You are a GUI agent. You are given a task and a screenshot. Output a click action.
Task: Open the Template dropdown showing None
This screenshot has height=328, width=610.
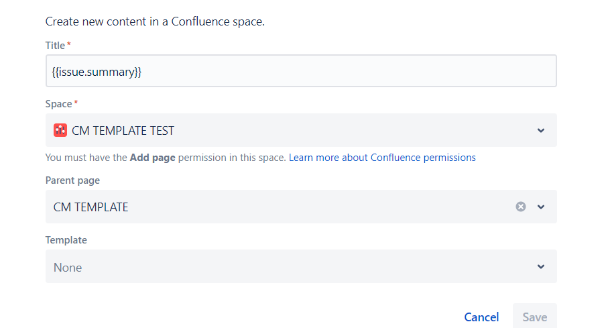click(301, 266)
